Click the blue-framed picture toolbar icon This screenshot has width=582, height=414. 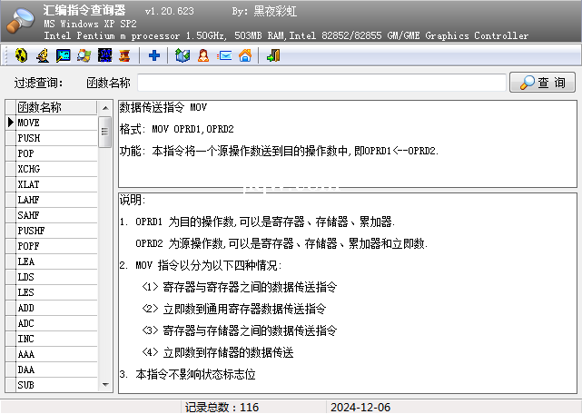64,56
